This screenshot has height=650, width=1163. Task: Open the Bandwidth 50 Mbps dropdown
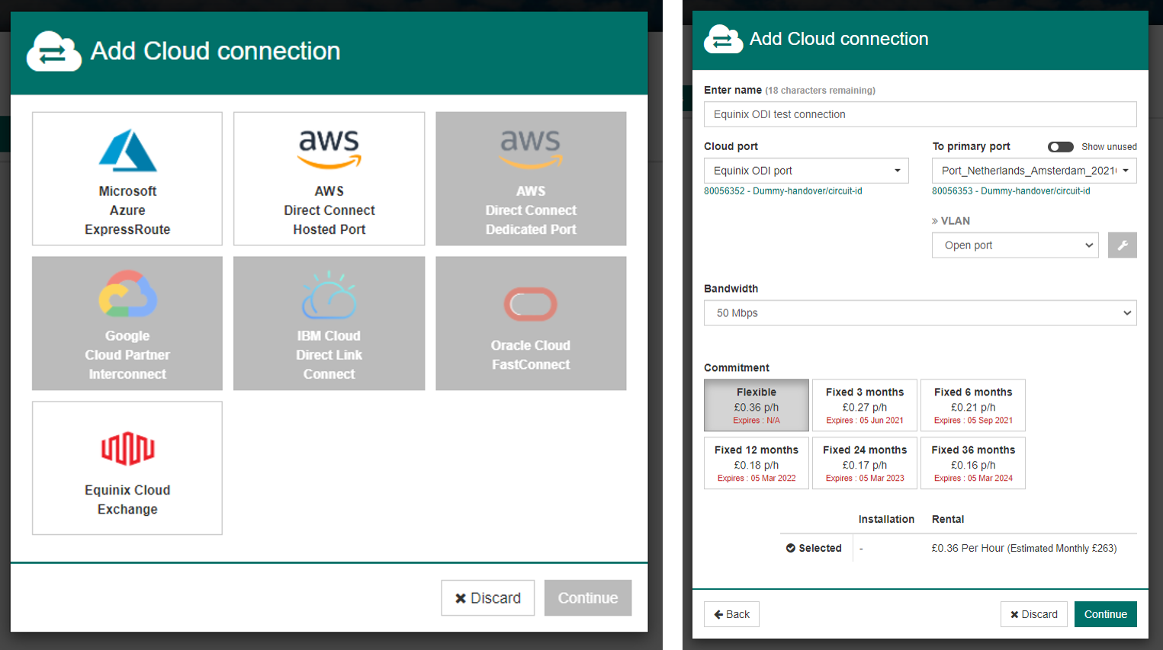(x=920, y=313)
